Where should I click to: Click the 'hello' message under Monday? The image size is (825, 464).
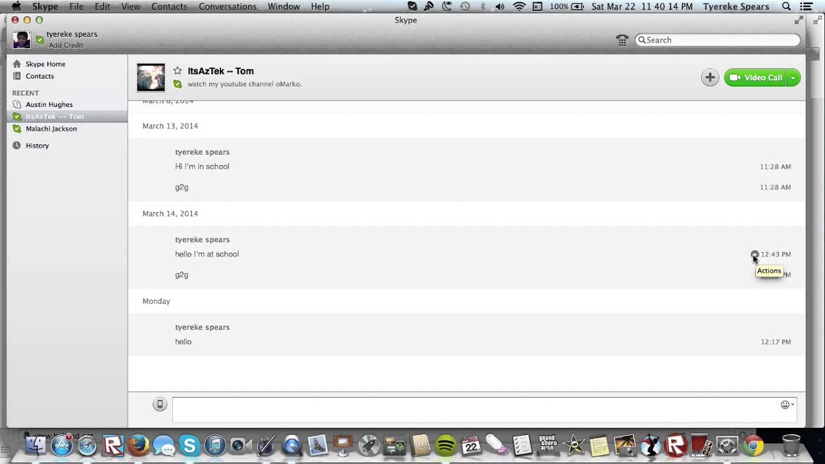(x=183, y=342)
